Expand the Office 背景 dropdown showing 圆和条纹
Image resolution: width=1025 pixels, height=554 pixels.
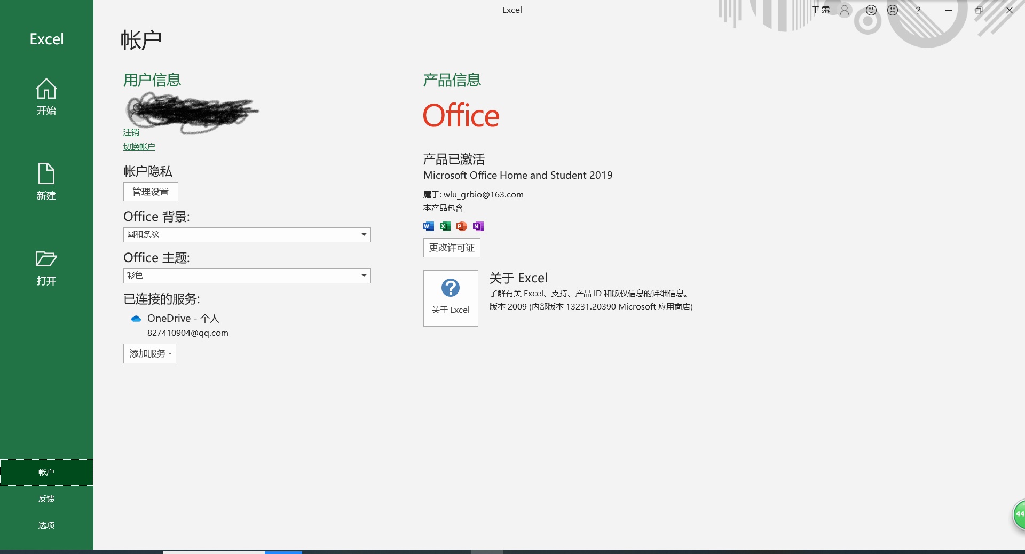[x=247, y=235]
